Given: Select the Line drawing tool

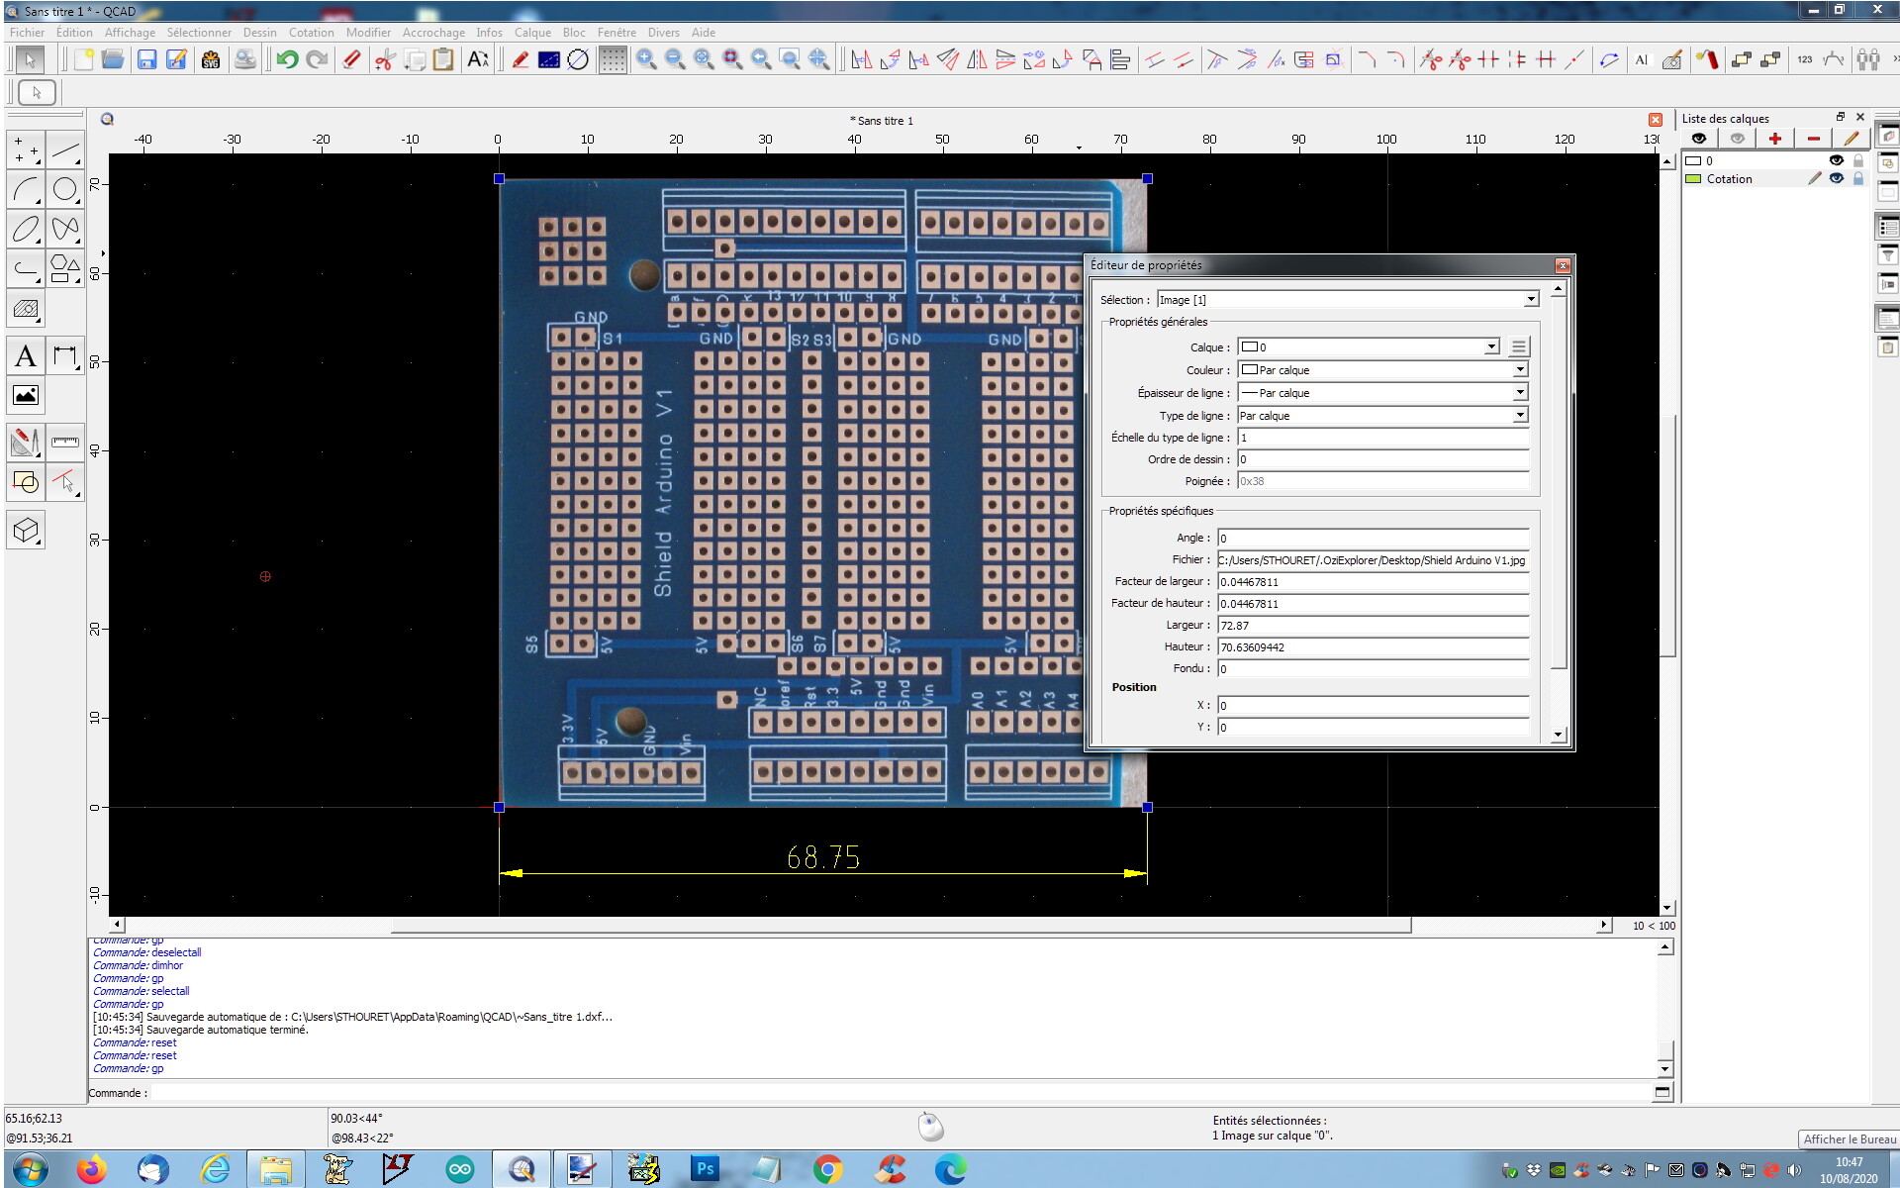Looking at the screenshot, I should click(65, 150).
